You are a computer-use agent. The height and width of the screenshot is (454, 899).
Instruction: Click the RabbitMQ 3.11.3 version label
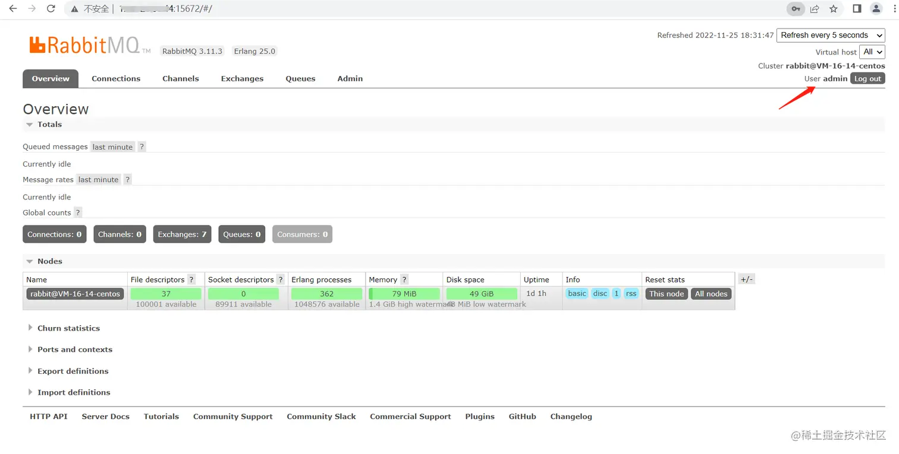[x=192, y=51]
